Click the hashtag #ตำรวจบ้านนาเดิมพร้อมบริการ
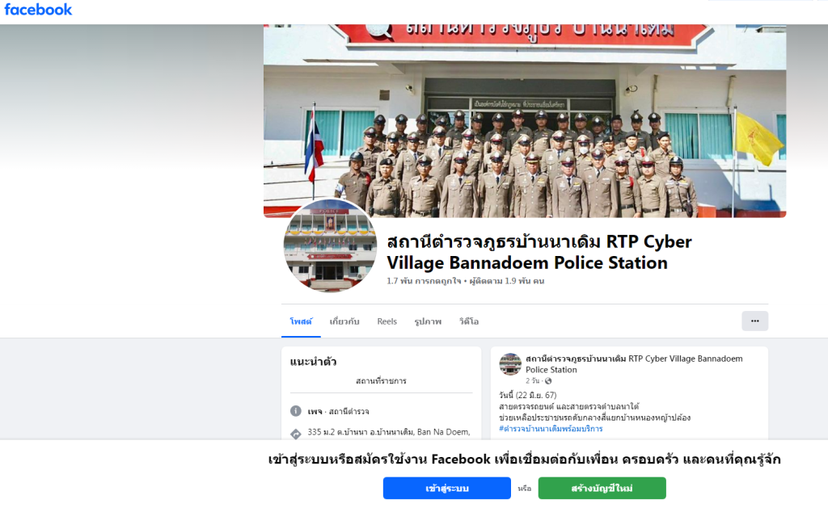The image size is (828, 512). click(x=551, y=429)
